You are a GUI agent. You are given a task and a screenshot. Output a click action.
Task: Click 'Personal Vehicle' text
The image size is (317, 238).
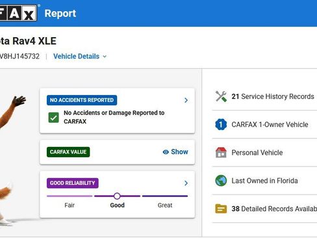257,153
